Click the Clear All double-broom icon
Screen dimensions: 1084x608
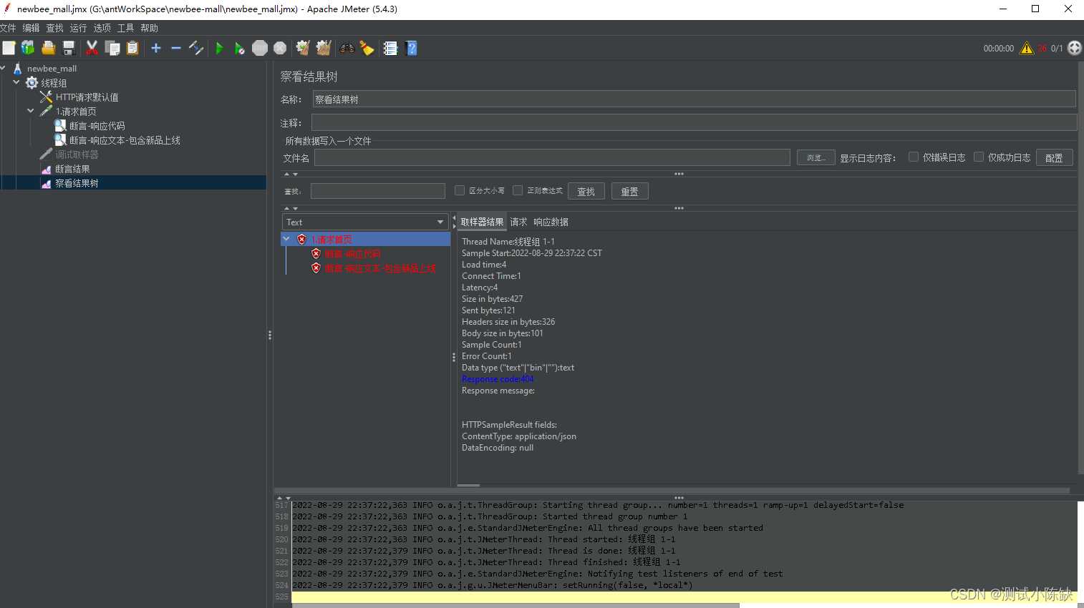point(324,48)
